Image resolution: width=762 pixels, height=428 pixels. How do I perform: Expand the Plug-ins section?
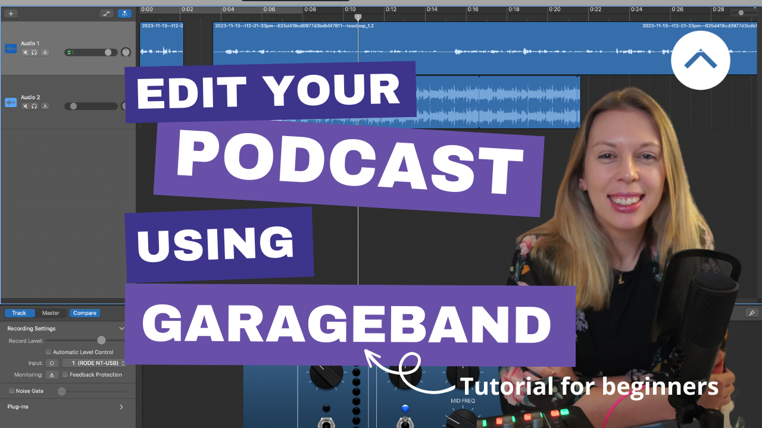121,407
